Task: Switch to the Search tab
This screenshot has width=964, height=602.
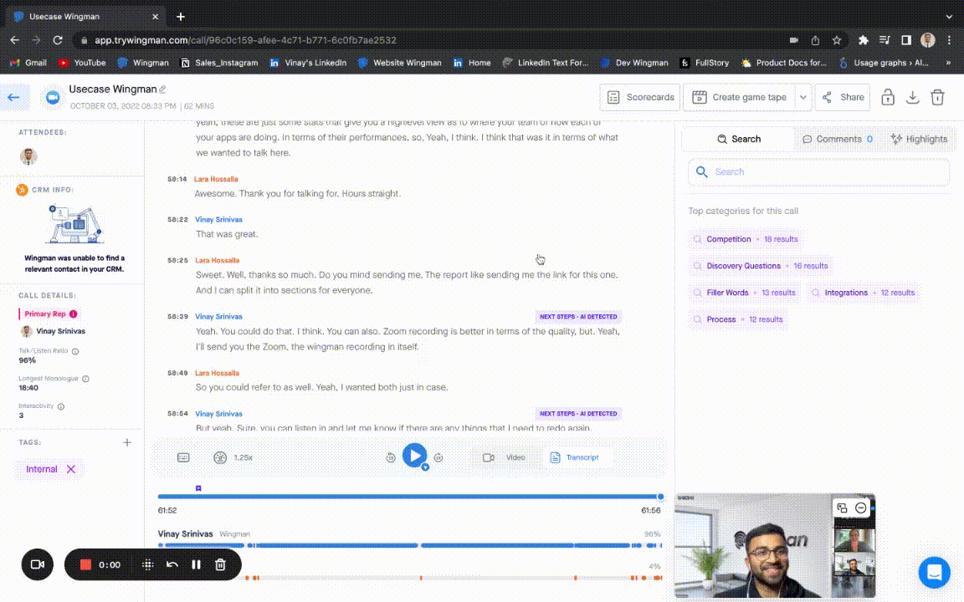Action: click(x=738, y=139)
